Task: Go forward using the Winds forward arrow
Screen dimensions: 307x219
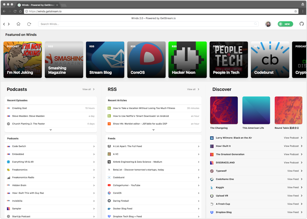Action: pos(9,24)
